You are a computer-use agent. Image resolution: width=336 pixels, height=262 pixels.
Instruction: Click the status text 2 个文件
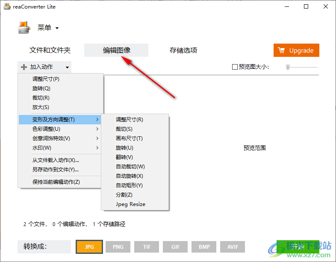tap(35, 224)
